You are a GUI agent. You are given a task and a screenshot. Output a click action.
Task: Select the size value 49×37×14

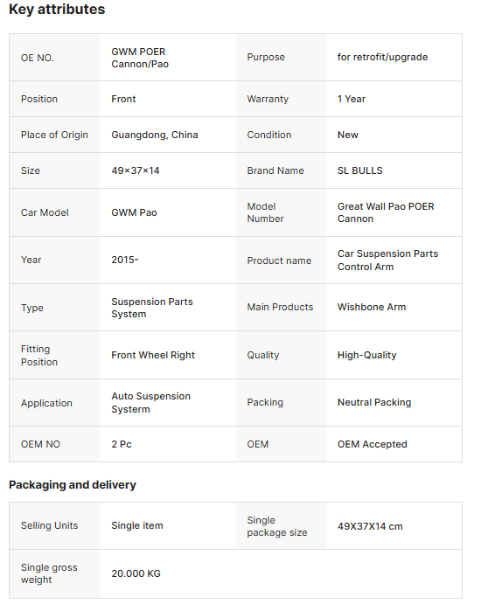pyautogui.click(x=136, y=170)
